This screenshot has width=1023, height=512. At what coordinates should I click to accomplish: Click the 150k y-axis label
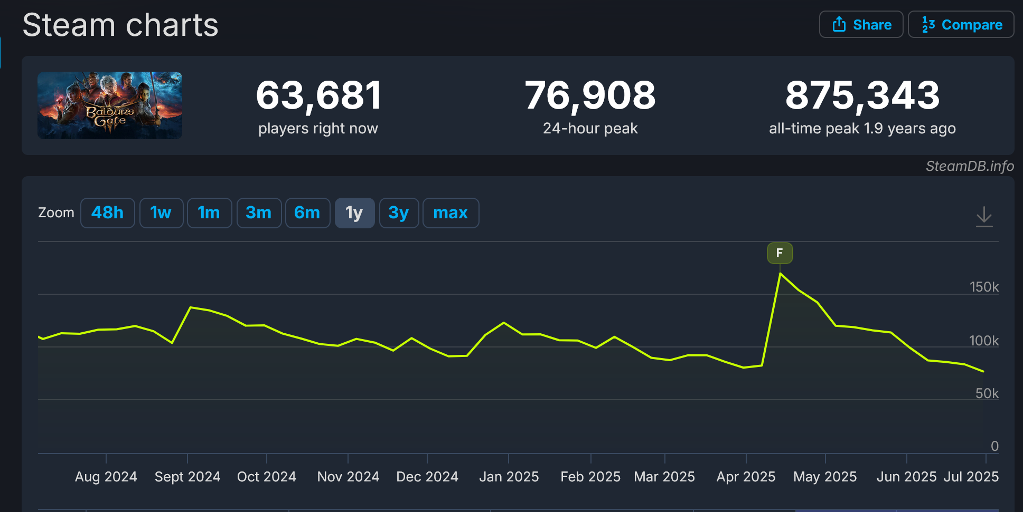[984, 287]
